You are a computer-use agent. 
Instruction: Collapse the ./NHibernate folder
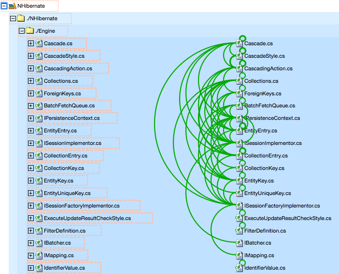click(13, 18)
